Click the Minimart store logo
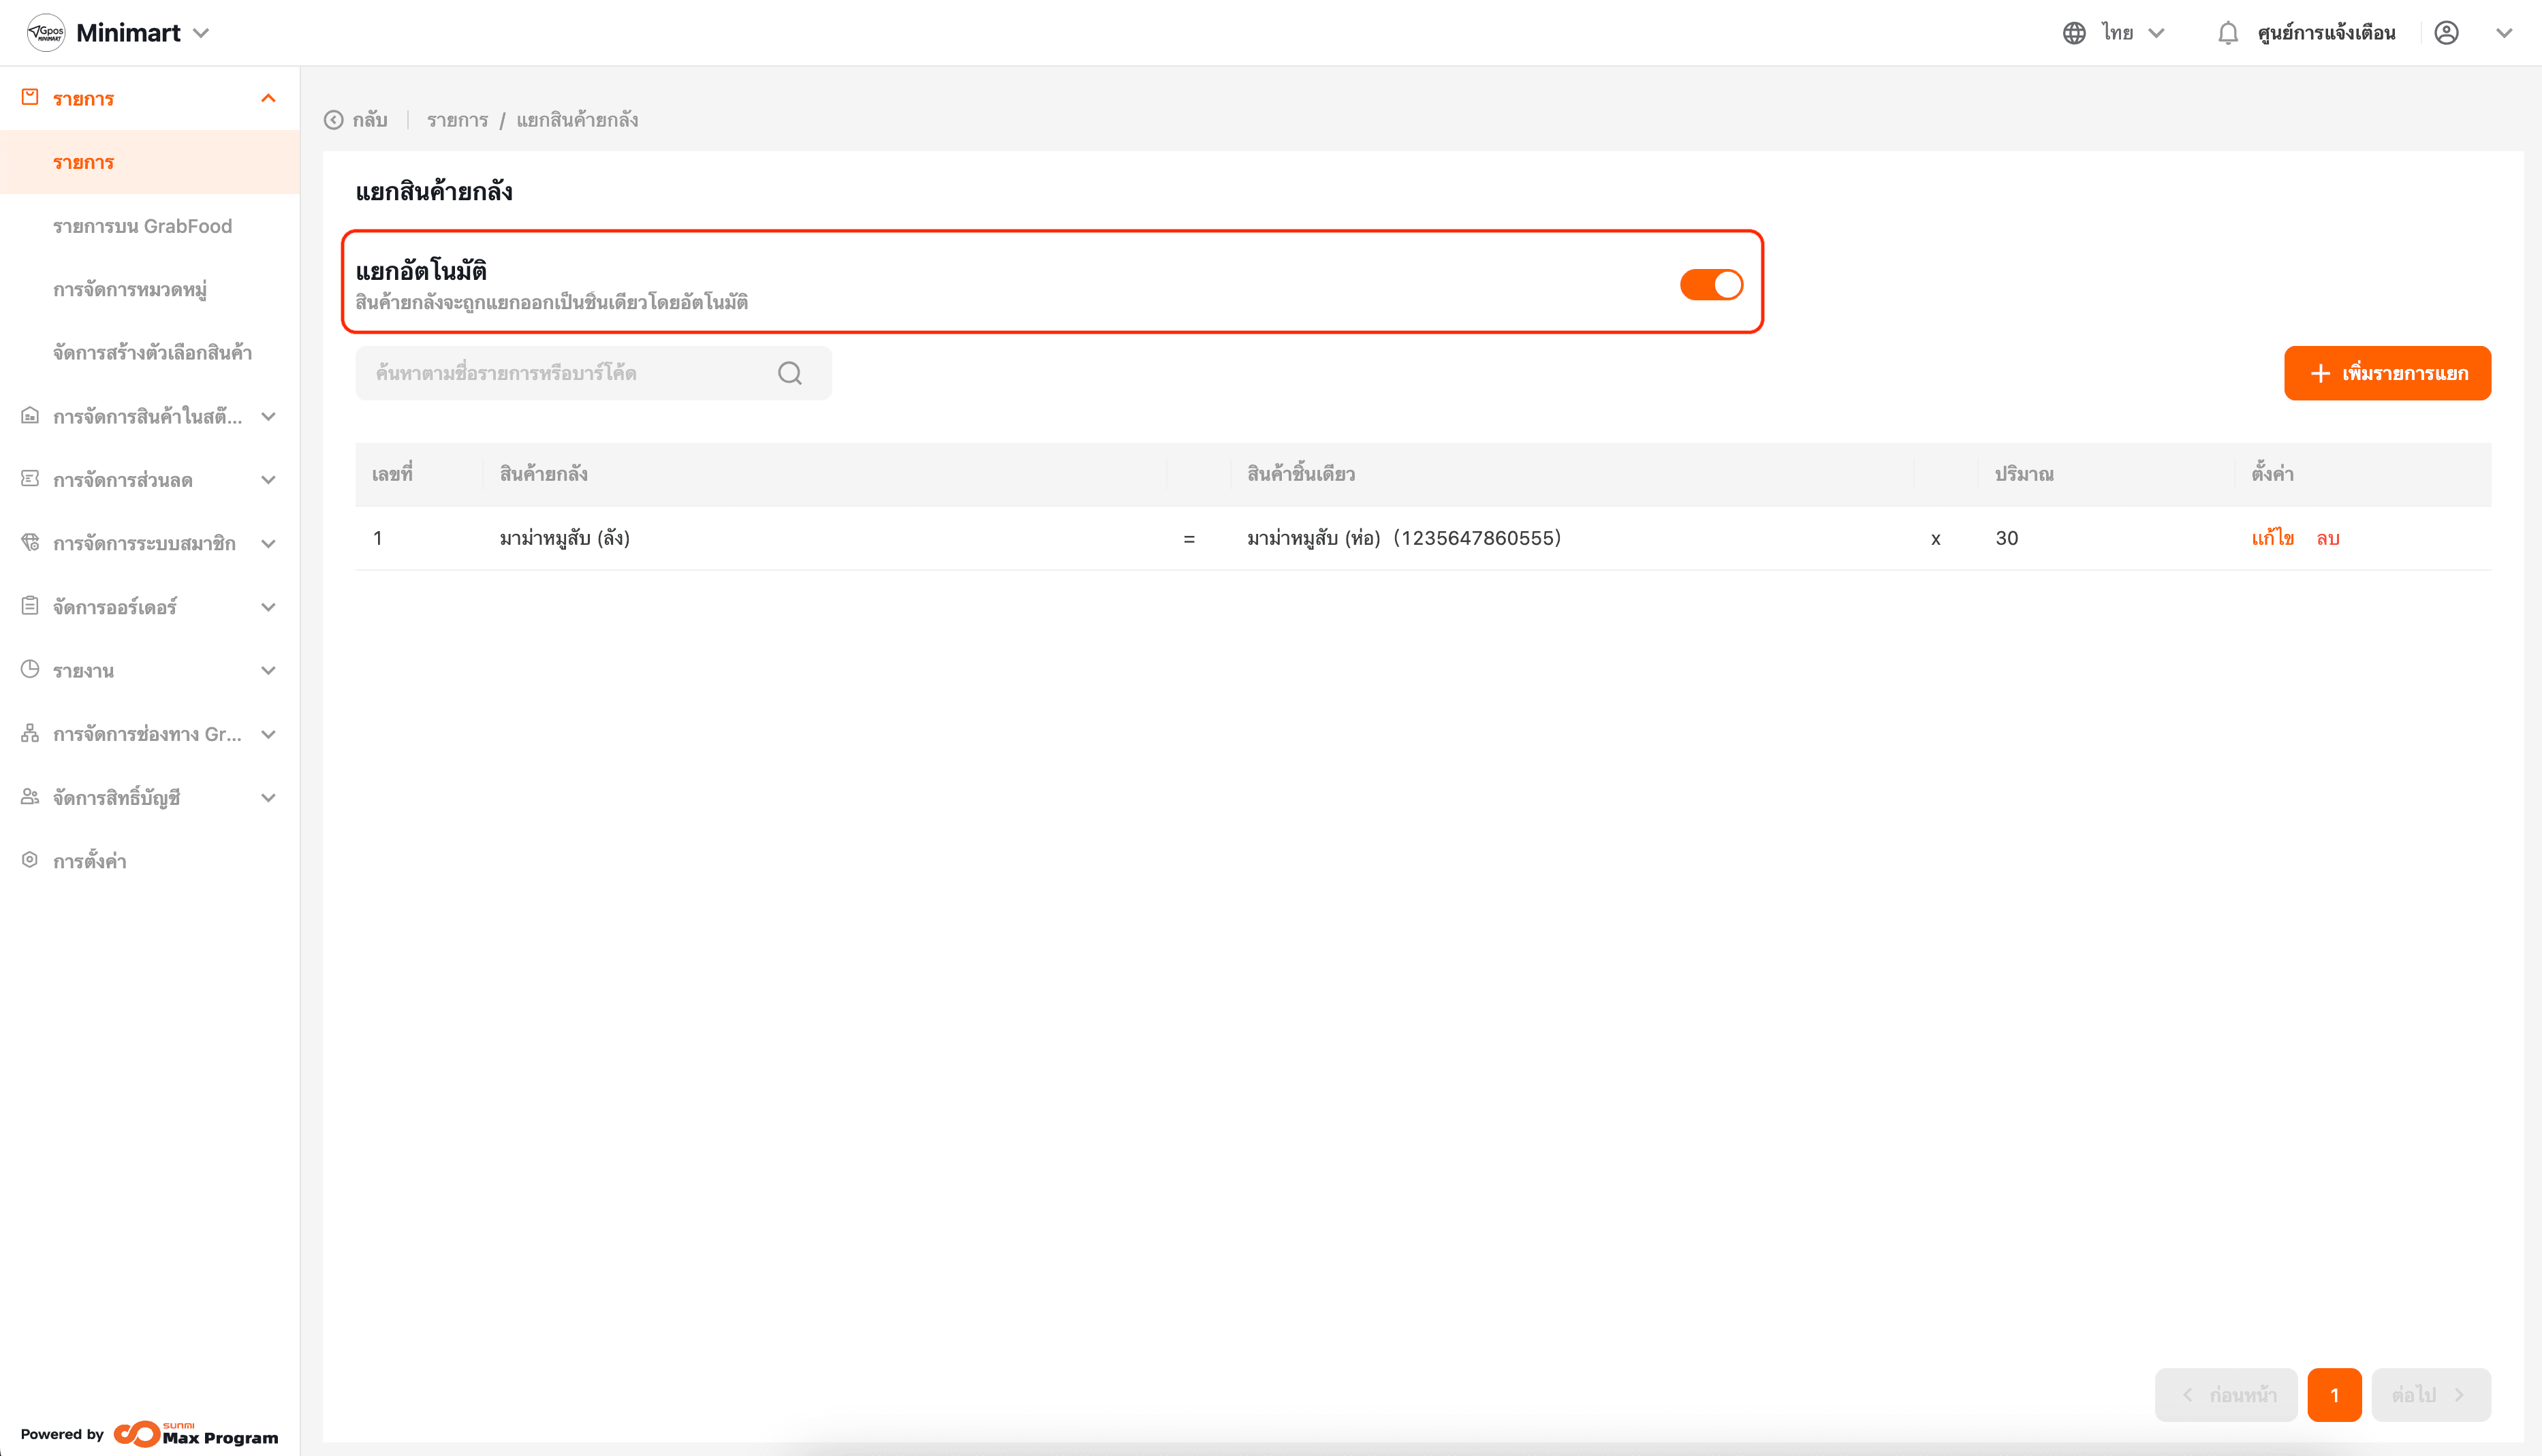 (46, 33)
